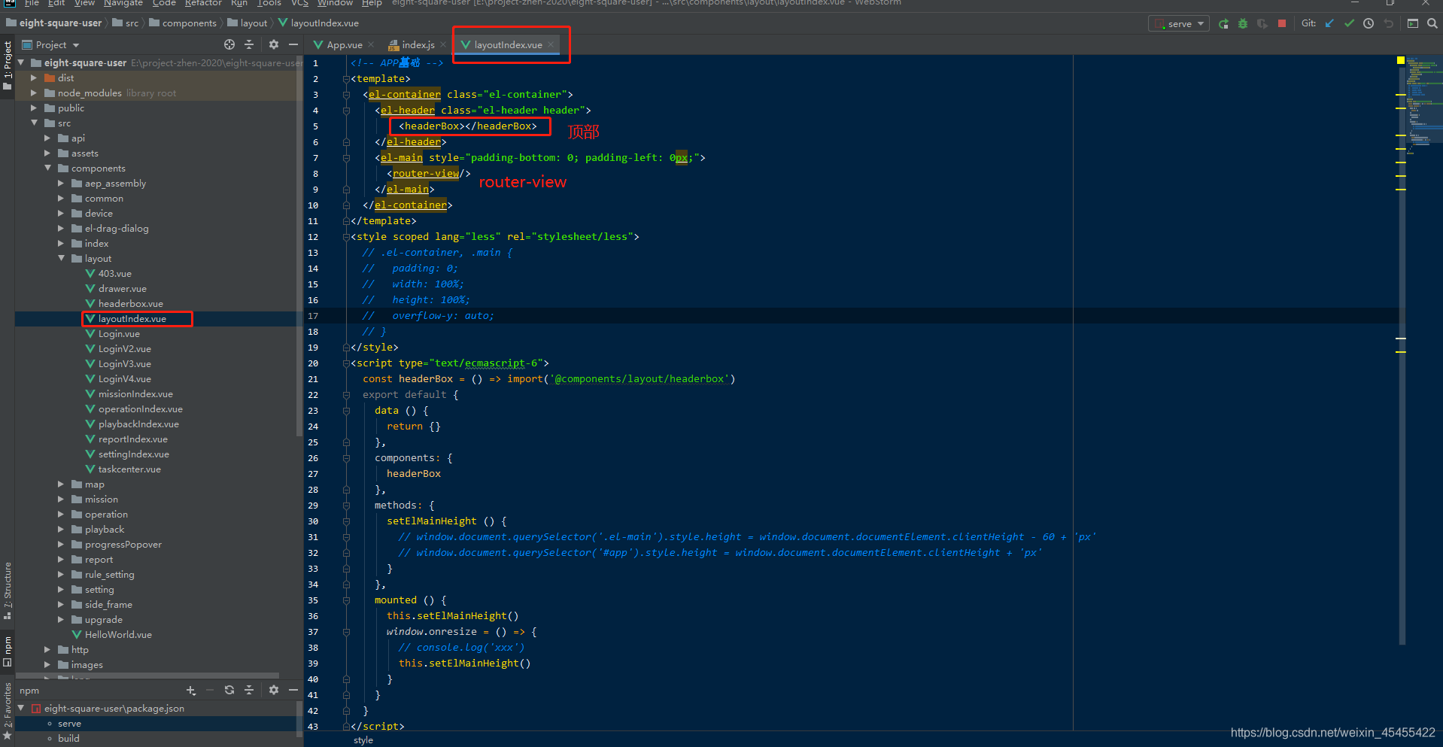Stop the running process

tap(1282, 24)
